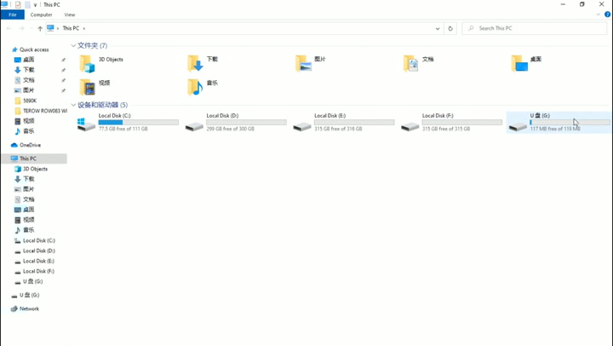Image resolution: width=613 pixels, height=346 pixels.
Task: Select the 桌面 folder in main pane
Action: point(527,63)
